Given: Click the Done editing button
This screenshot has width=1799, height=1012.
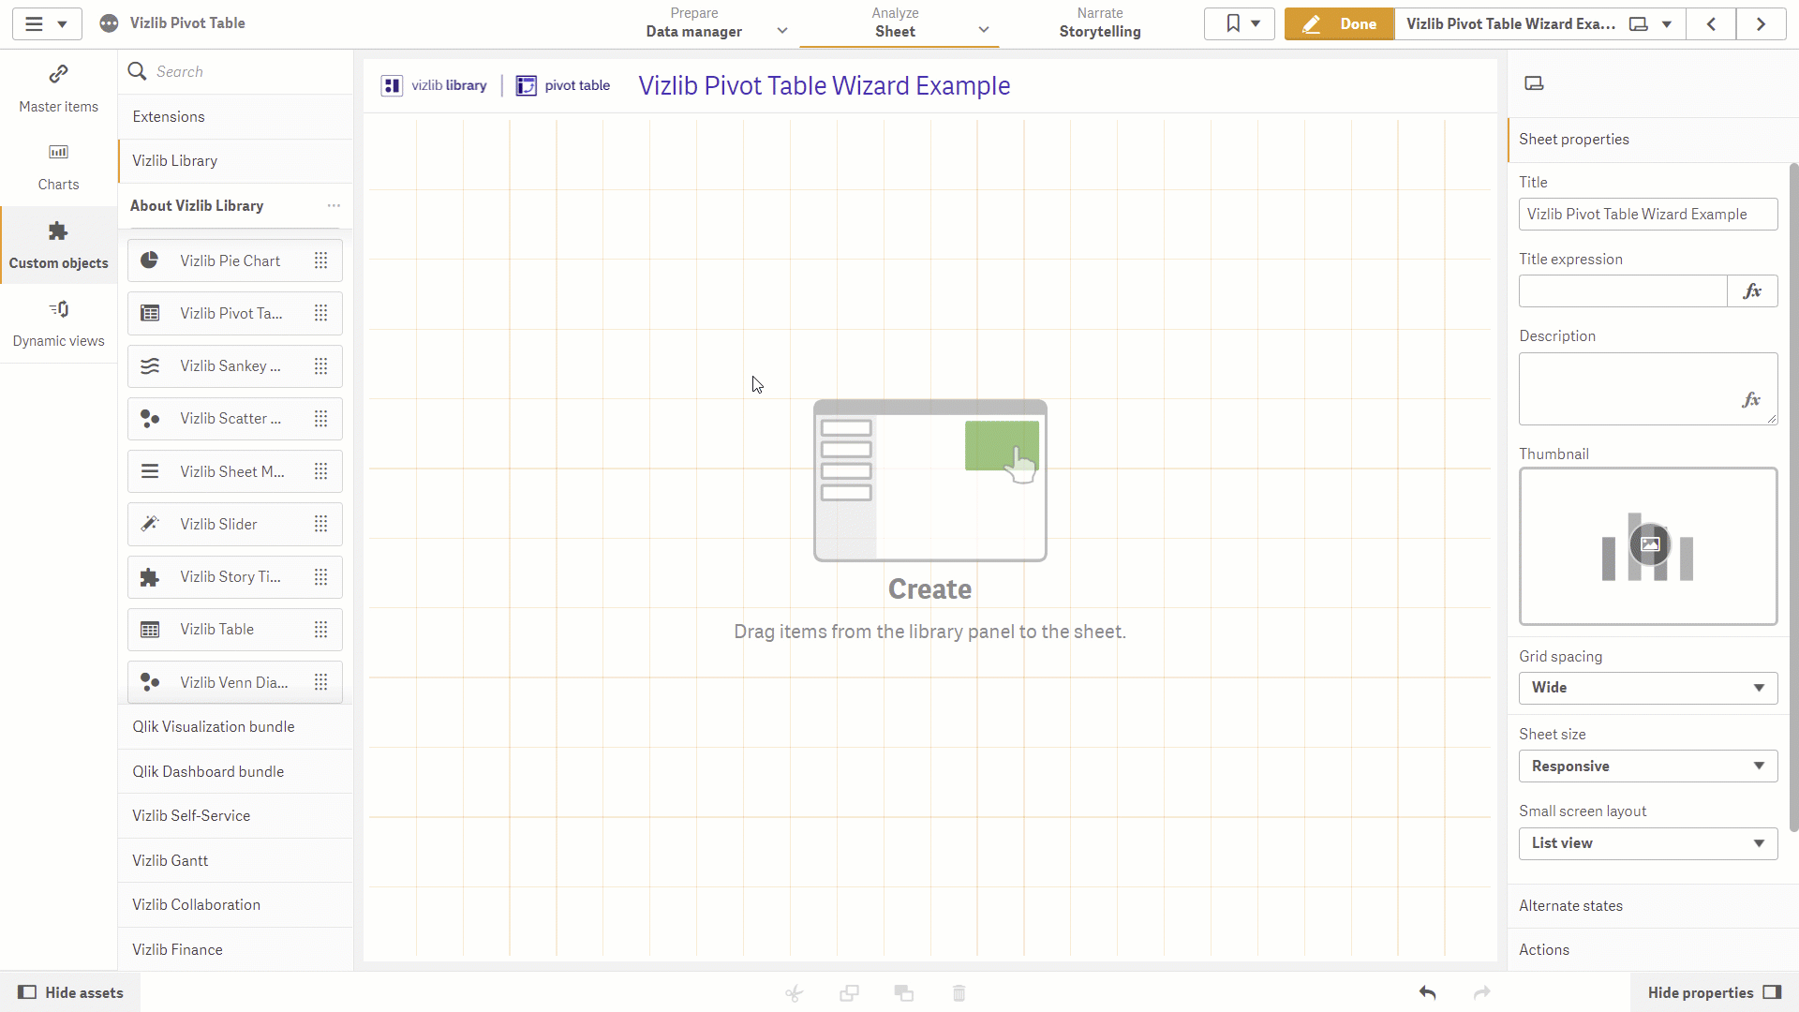Looking at the screenshot, I should tap(1340, 23).
